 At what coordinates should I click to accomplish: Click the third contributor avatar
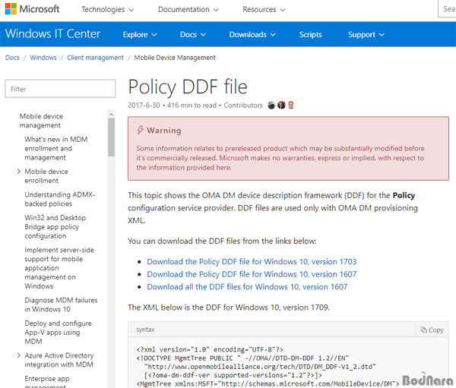click(291, 106)
